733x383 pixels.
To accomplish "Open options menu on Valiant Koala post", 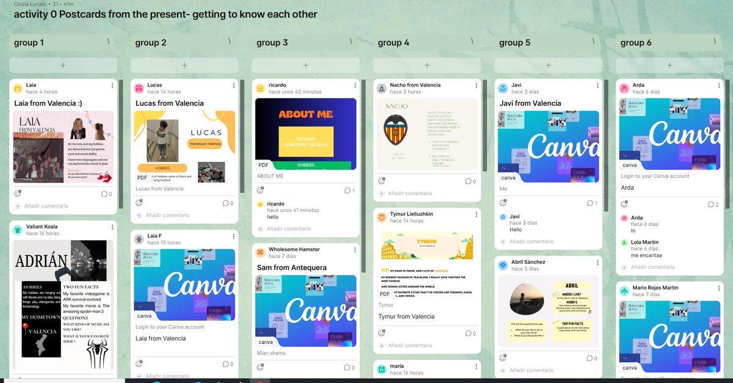I will click(x=112, y=227).
